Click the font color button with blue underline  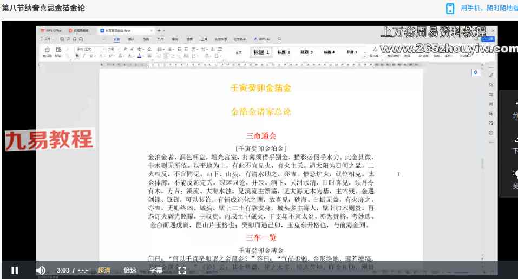tap(139, 56)
